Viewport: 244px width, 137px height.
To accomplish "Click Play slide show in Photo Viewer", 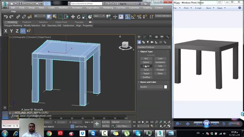I will click(x=206, y=124).
